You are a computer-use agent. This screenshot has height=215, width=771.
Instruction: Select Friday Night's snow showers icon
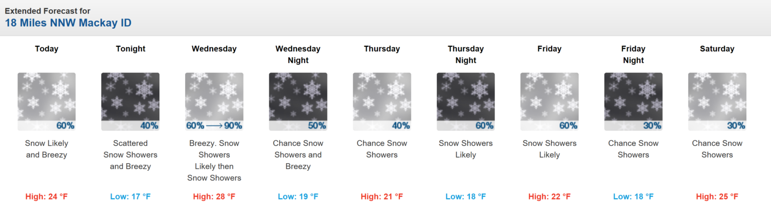[x=633, y=102]
